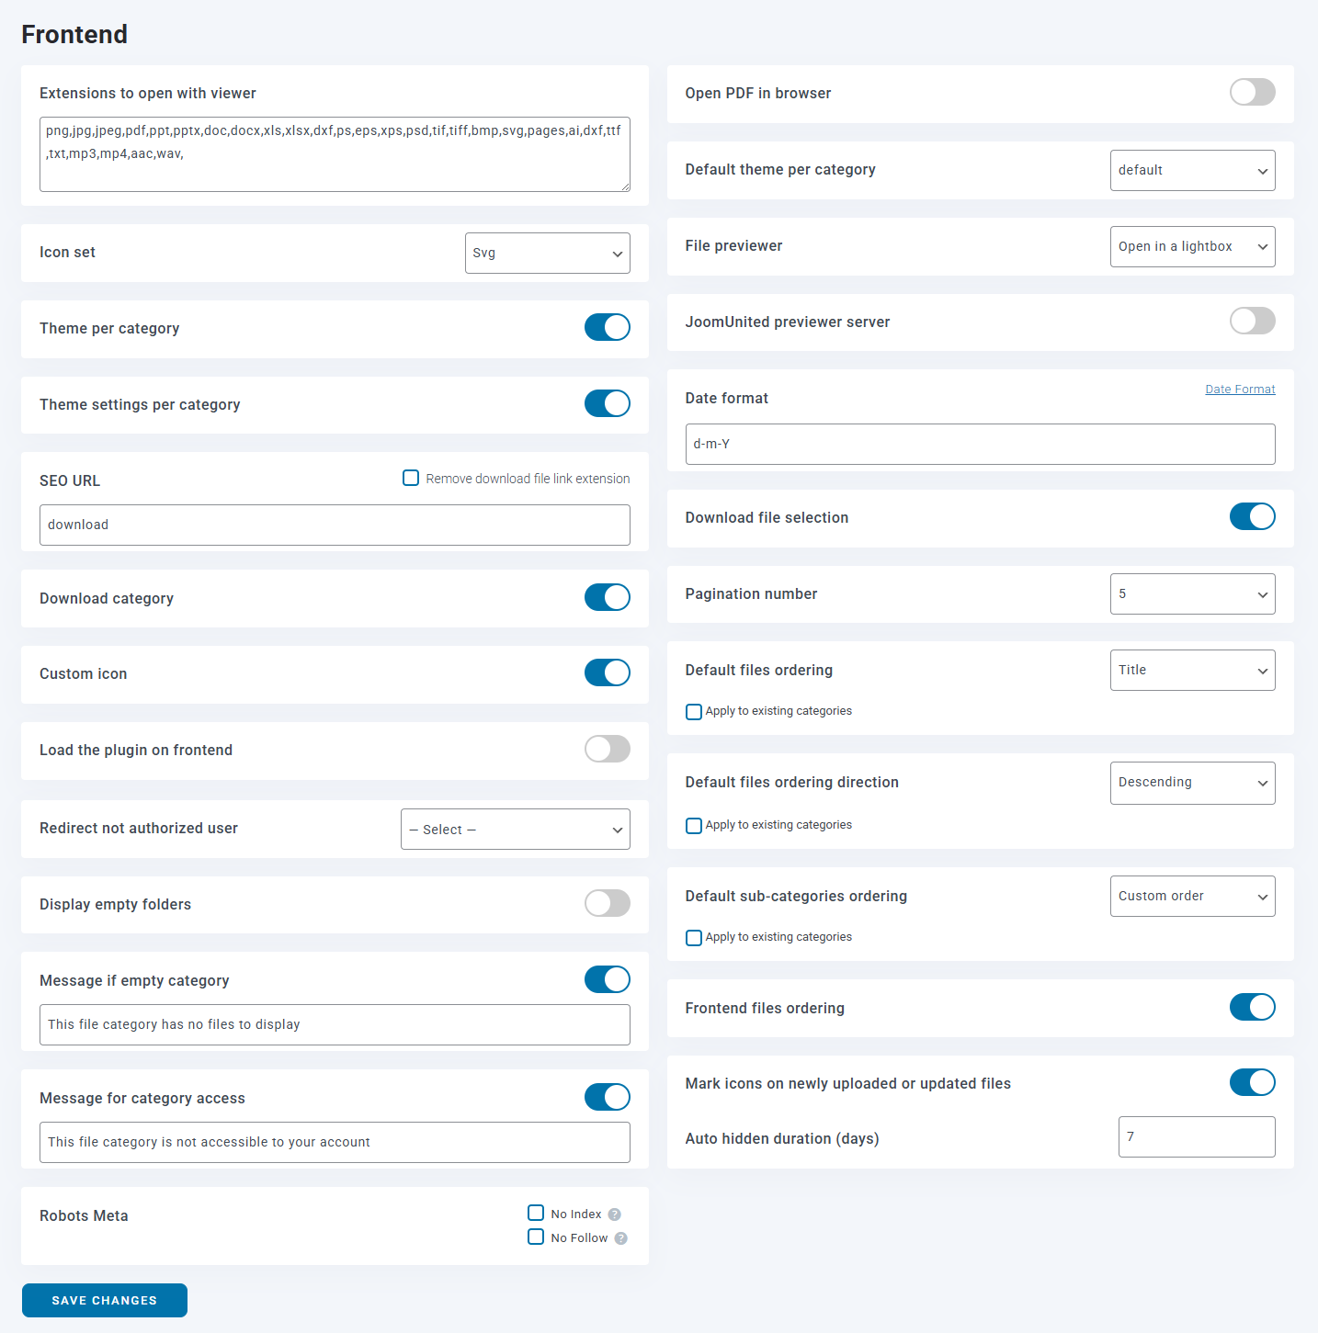Change the Default files ordering direction dropdown

click(1192, 783)
